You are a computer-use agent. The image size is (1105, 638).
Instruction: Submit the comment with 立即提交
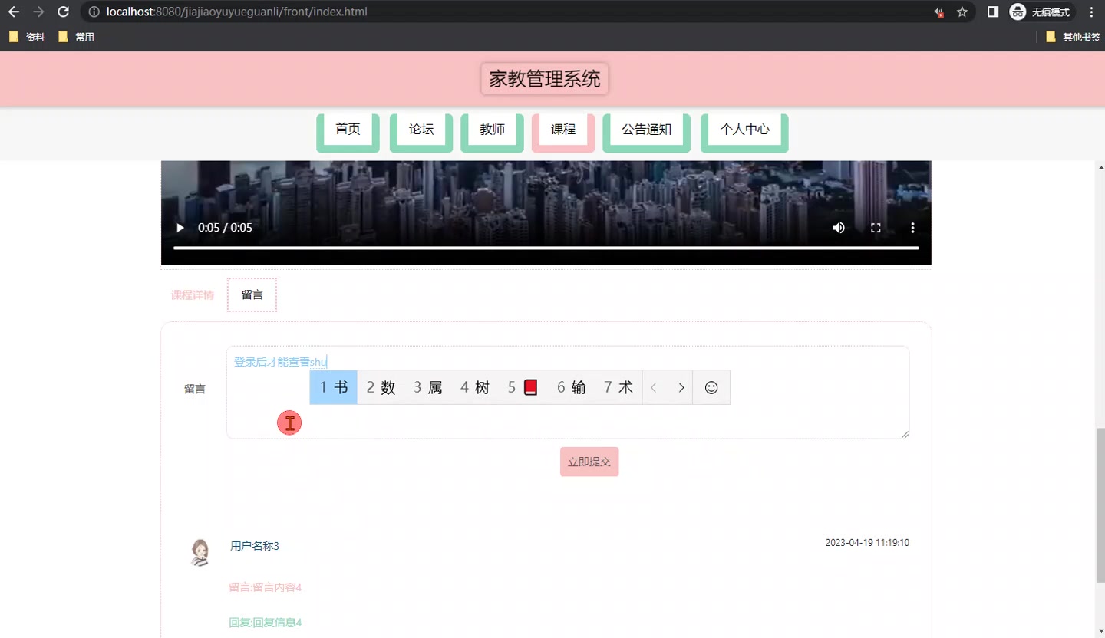tap(589, 462)
